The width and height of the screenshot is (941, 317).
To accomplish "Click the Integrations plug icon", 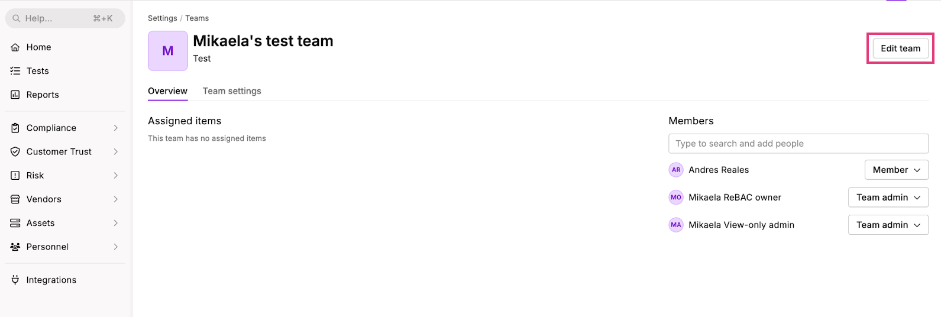I will tap(15, 280).
